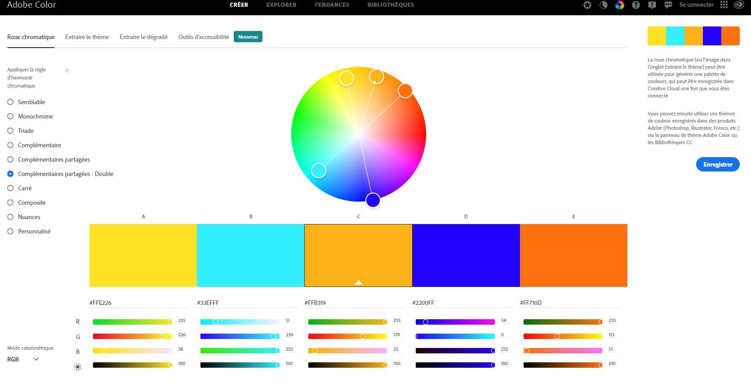The height and width of the screenshot is (383, 751).
Task: Edit the #2200FF hex field
Action: [x=462, y=303]
